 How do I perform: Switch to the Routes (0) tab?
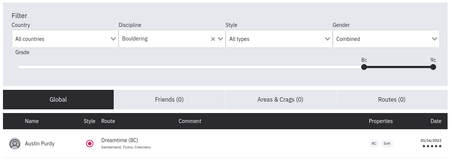click(392, 99)
